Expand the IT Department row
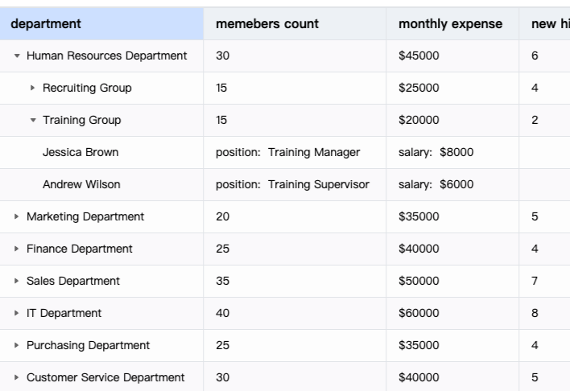Image resolution: width=570 pixels, height=391 pixels. [x=17, y=313]
